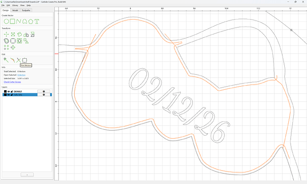The image size is (307, 184).
Task: Select the Circle vector tool
Action: click(x=6, y=21)
